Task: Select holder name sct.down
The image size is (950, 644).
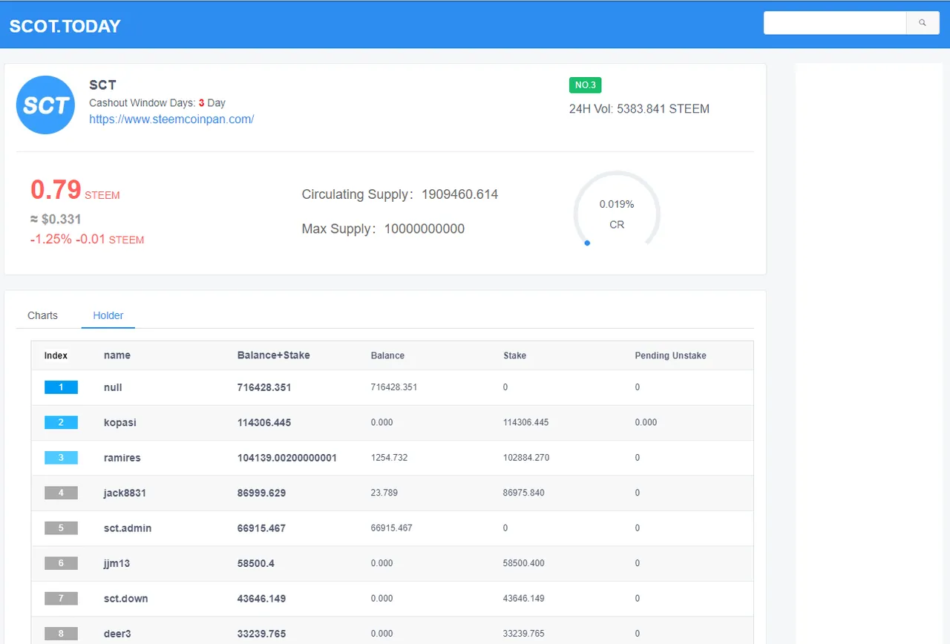Action: coord(126,599)
